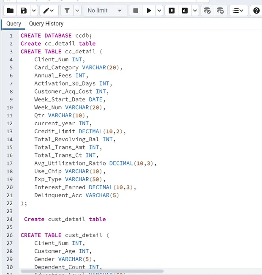Screen dimensions: 262x275
Task: Click 'Client_Num INT,' on line 27
Action: 60,243
